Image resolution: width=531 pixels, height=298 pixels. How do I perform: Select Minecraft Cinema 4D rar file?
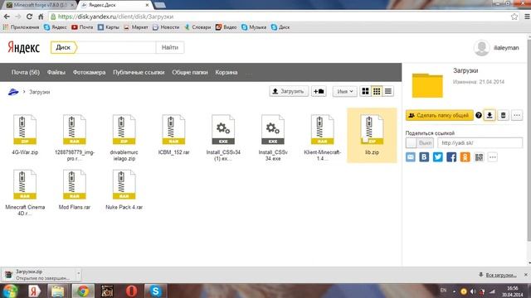tap(25, 192)
